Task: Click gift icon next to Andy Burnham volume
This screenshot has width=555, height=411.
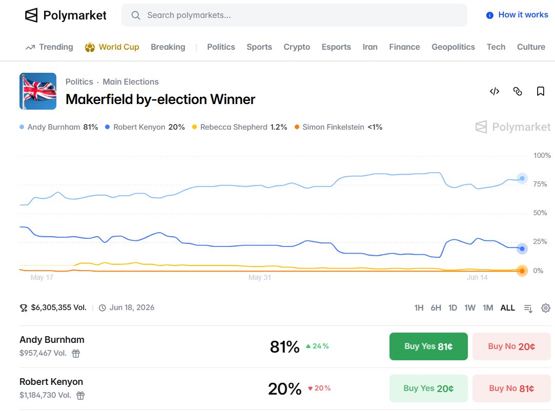Action: click(76, 353)
